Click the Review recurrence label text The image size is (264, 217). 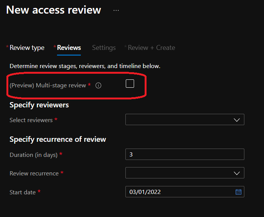(34, 173)
